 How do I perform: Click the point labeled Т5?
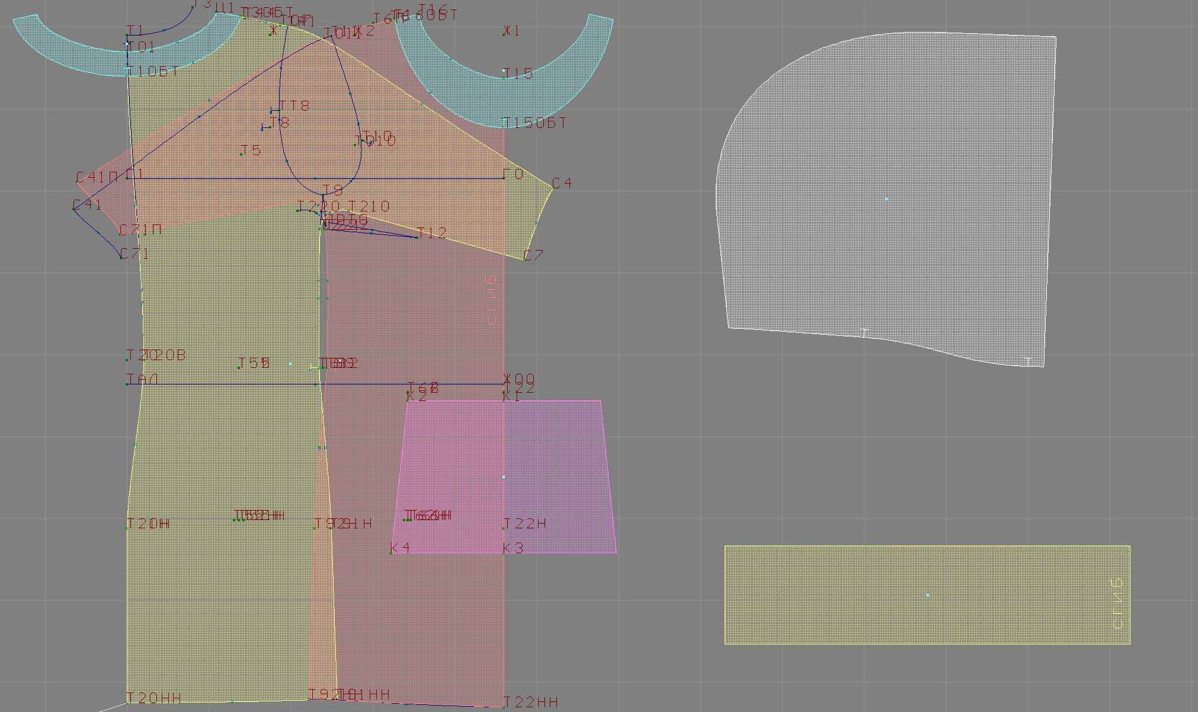(241, 155)
